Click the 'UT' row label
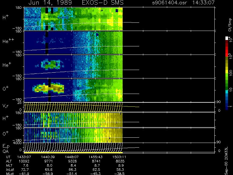Image resolution: width=233 pixels, height=175 pixels. point(8,157)
